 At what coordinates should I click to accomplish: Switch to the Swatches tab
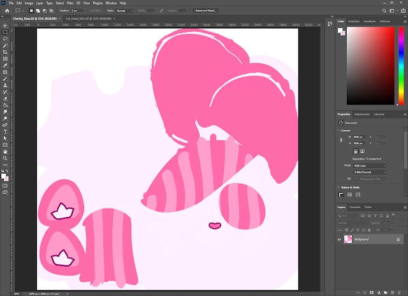point(354,21)
